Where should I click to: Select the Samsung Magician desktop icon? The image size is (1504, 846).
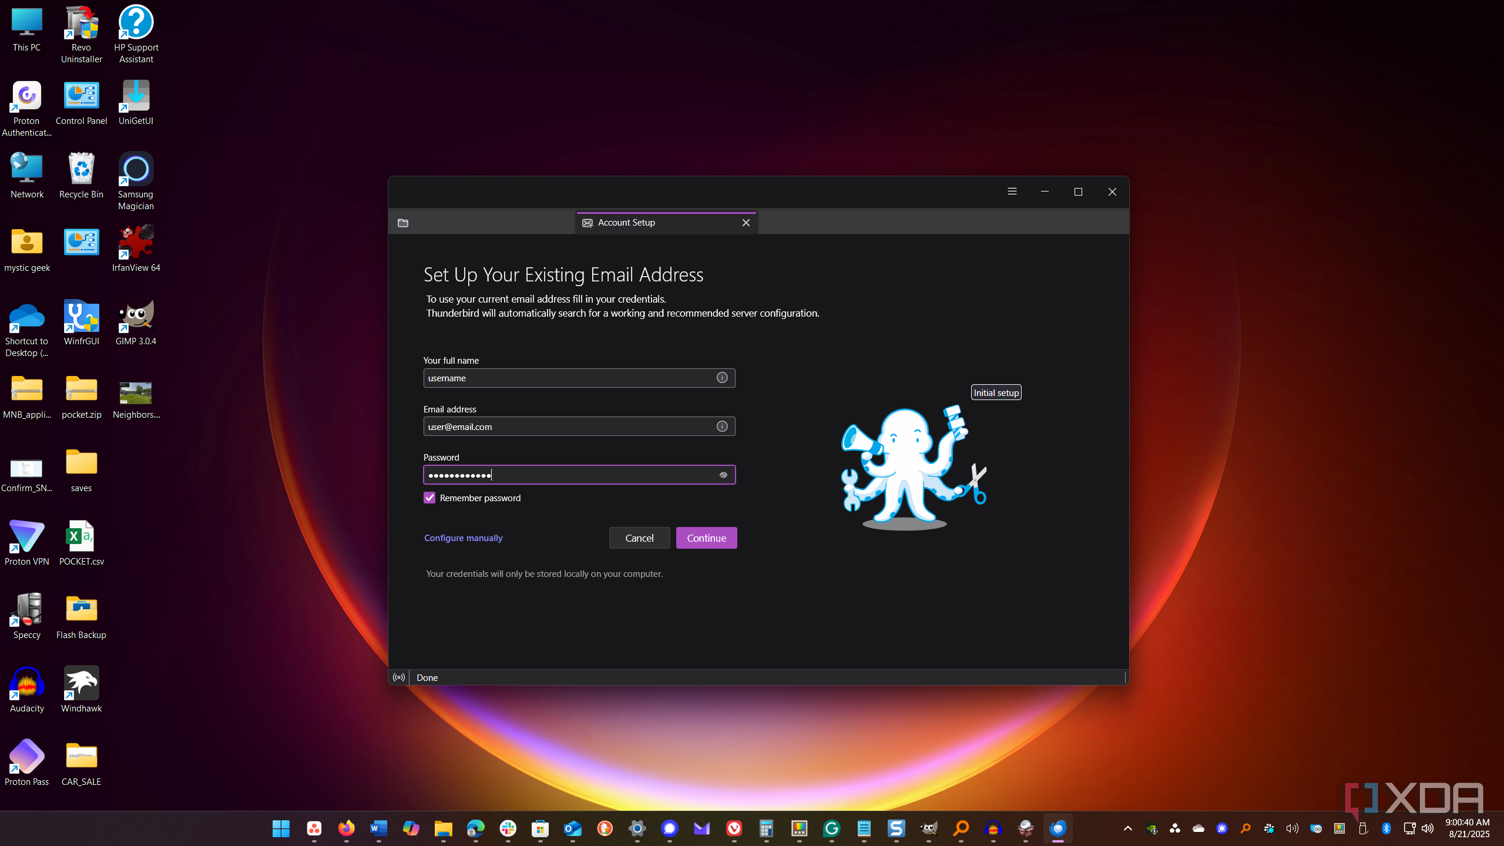click(x=136, y=181)
